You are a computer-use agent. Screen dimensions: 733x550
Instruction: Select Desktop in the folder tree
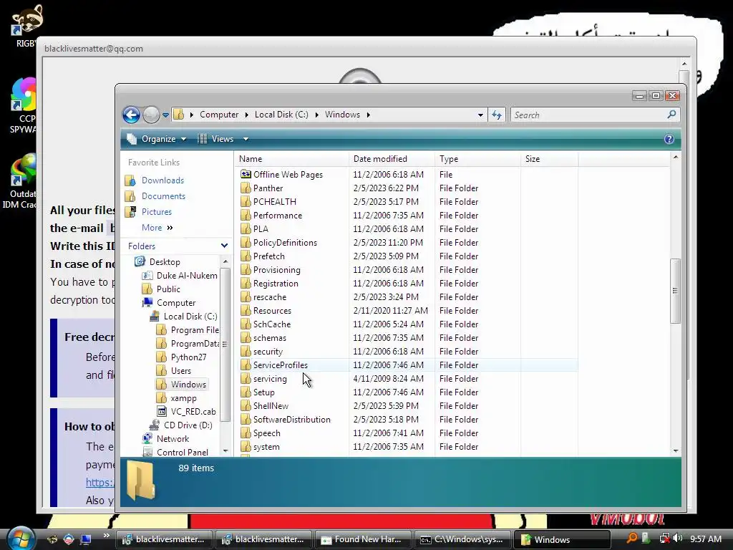click(165, 262)
